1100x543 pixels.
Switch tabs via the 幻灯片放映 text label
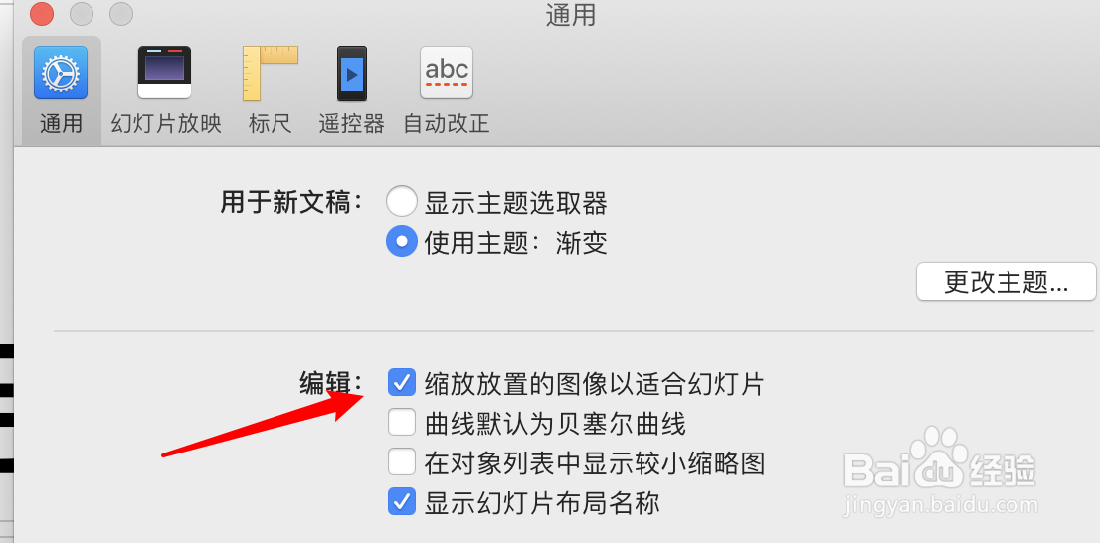[166, 124]
